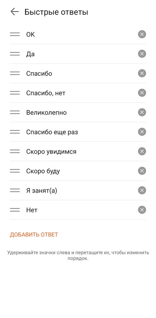The width and height of the screenshot is (156, 318).
Task: Delete the "Спасибо" quick reply
Action: [x=142, y=73]
